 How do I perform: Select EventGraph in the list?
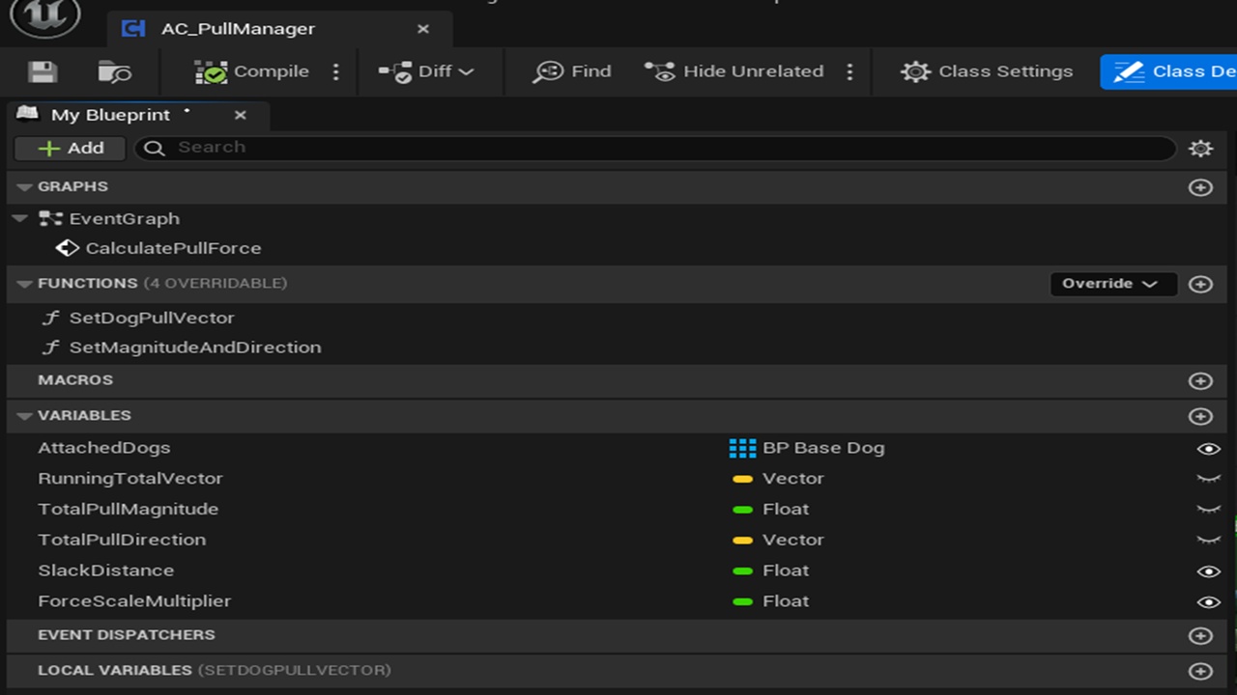click(124, 219)
